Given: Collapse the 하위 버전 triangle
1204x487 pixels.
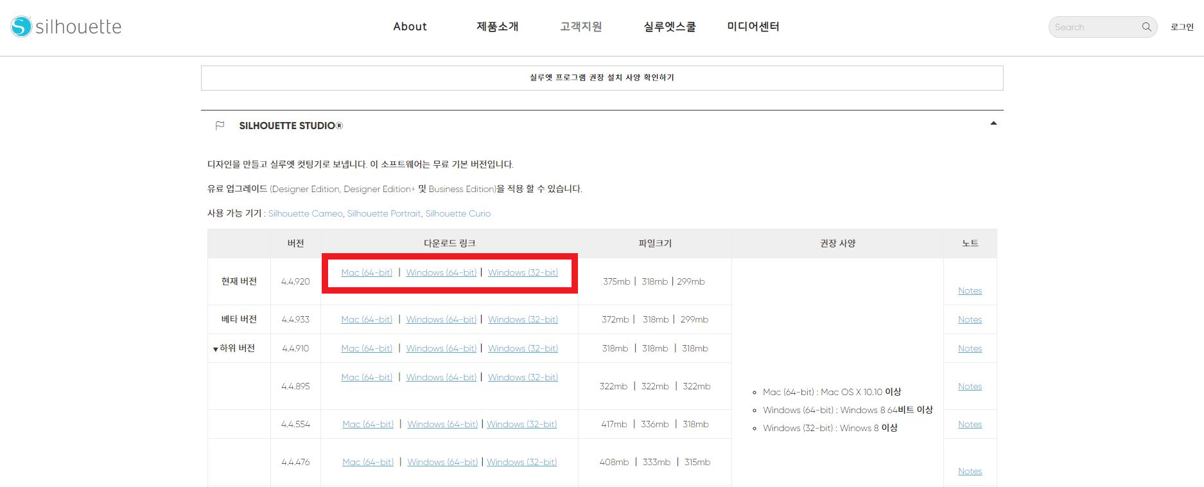Looking at the screenshot, I should pos(215,349).
